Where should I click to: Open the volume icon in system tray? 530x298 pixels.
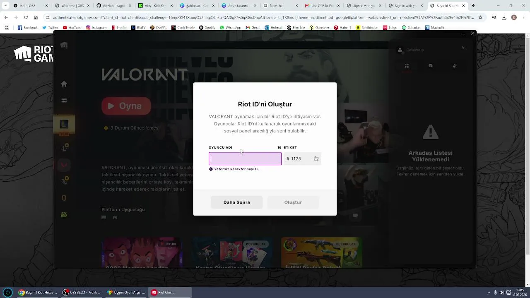pos(502,293)
